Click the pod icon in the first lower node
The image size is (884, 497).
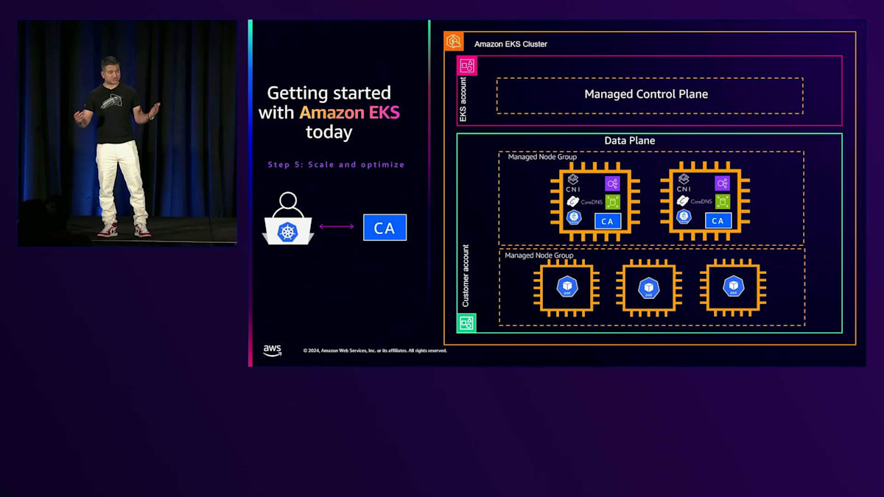tap(566, 286)
